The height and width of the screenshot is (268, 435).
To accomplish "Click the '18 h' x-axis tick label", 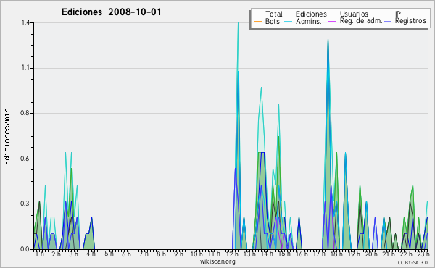I will pos(336,254).
